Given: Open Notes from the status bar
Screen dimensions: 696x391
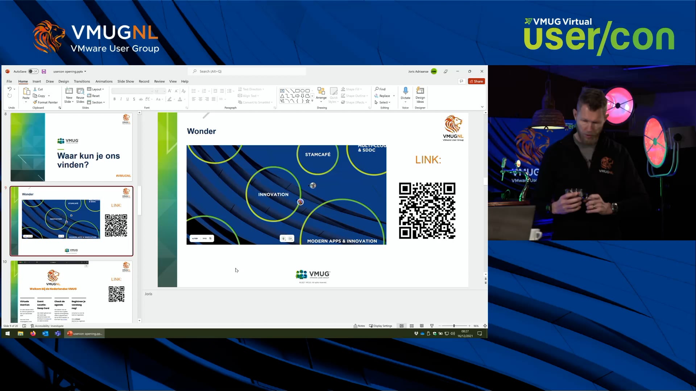Looking at the screenshot, I should (359, 325).
